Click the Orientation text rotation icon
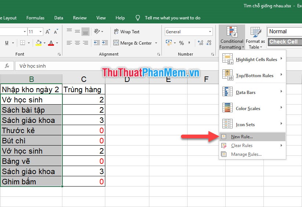The width and height of the screenshot is (302, 207). click(x=97, y=31)
